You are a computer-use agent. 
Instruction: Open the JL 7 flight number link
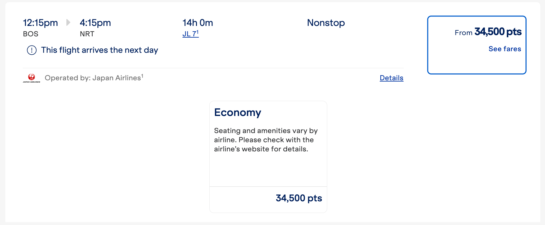190,33
